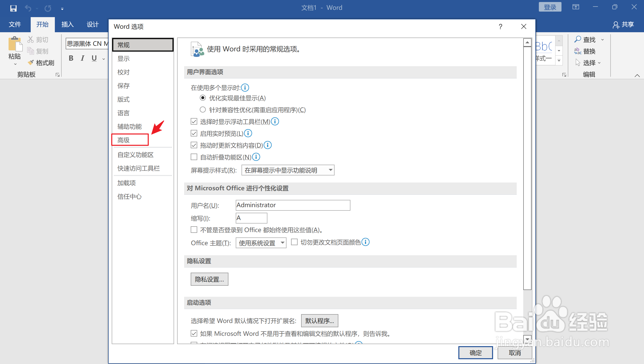Open the font name combo box
The width and height of the screenshot is (644, 364).
(x=87, y=44)
